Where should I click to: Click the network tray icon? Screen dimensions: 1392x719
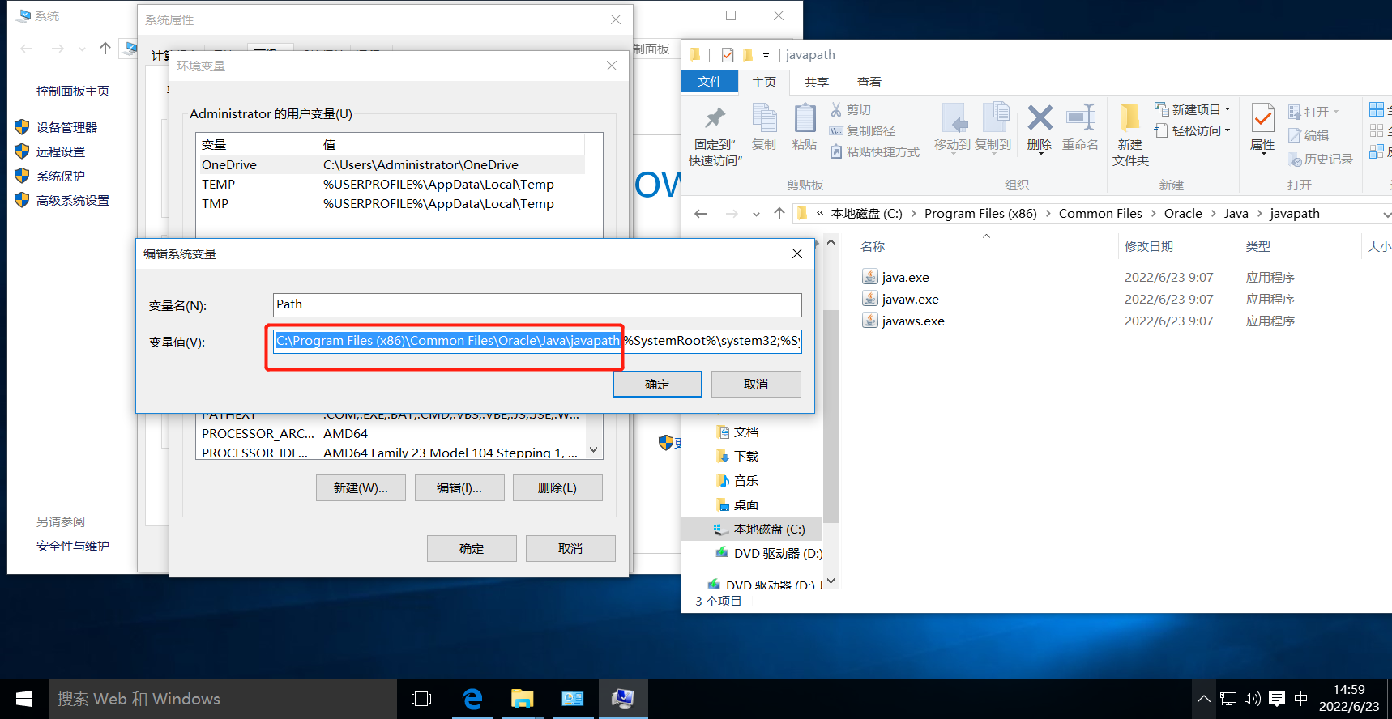(1228, 699)
